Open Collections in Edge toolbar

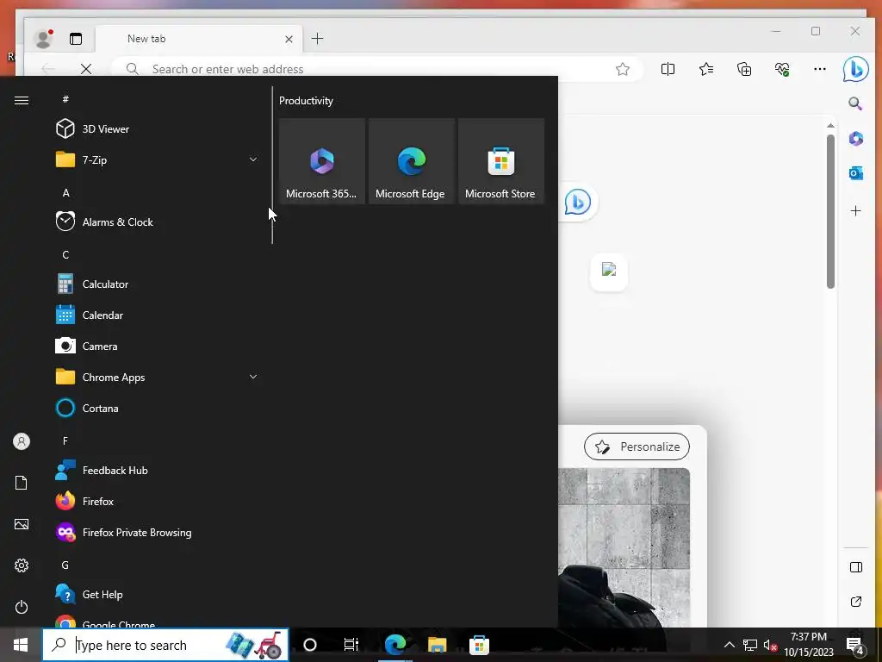pos(744,69)
